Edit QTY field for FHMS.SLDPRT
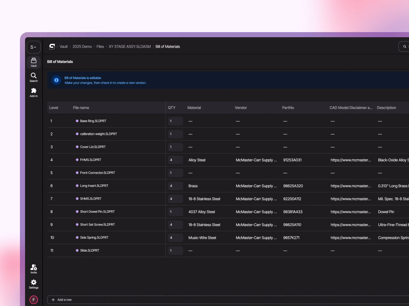Image resolution: width=409 pixels, height=306 pixels. point(176,160)
